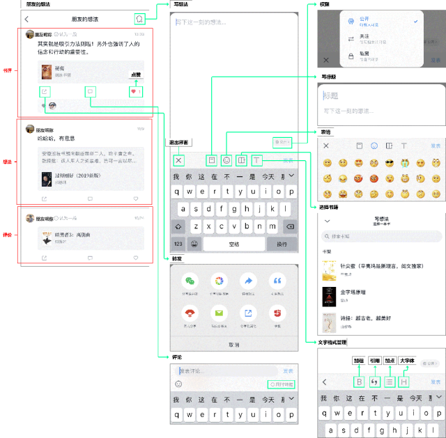Expand candidate word chevron on compose keyboard
Screen dimensions: 446x438
[x=291, y=175]
